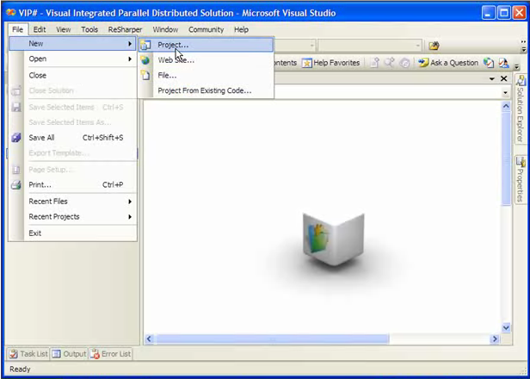
Task: Click the Visual Studio title bar icon
Action: [x=11, y=13]
